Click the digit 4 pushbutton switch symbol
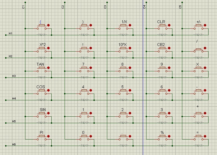Viewport: 217px width, 155px height. tap(84, 92)
